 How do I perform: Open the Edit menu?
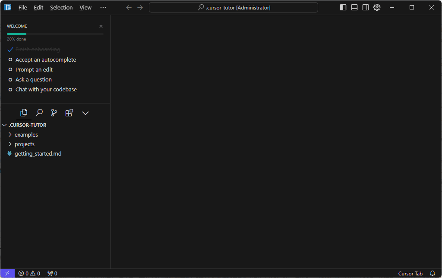[x=38, y=8]
